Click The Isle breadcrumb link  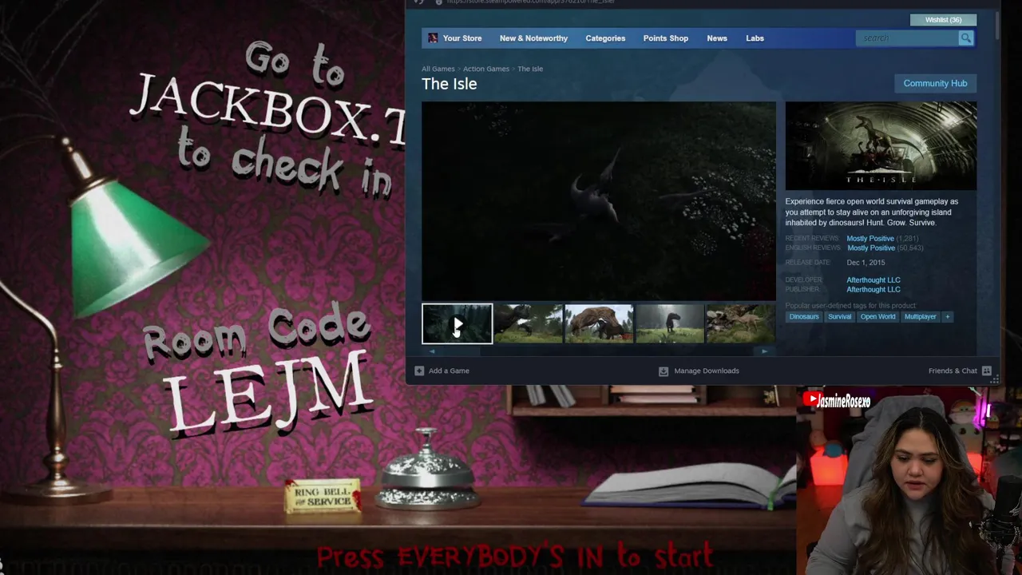(530, 69)
